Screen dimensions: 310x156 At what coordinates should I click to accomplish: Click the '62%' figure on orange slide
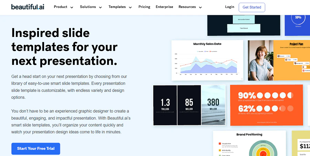(x=247, y=109)
